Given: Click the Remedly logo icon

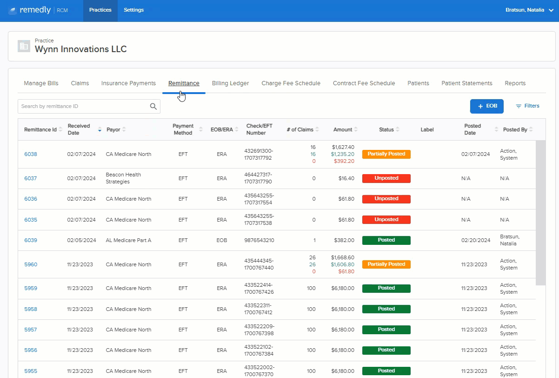Looking at the screenshot, I should coord(13,10).
